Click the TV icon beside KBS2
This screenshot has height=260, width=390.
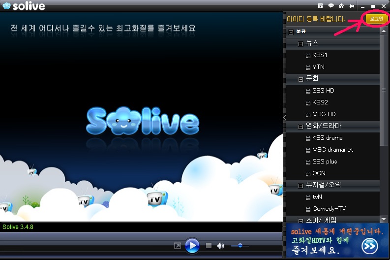tap(308, 103)
